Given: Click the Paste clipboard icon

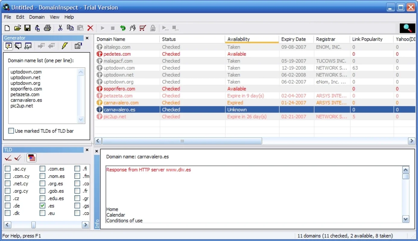Looking at the screenshot, I should (80, 28).
